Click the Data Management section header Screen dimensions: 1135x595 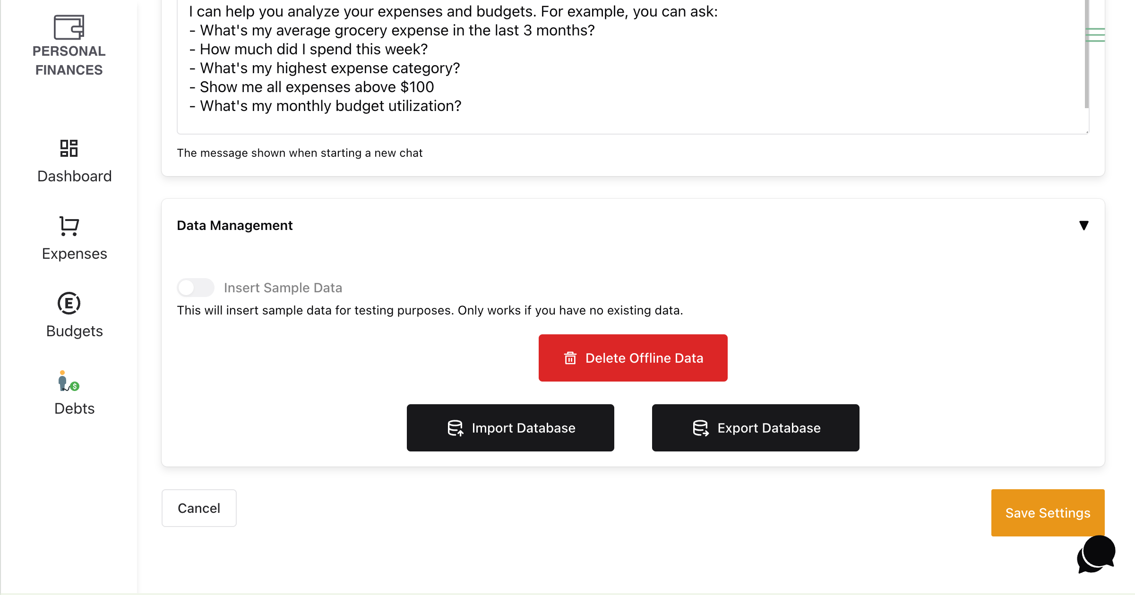(x=235, y=226)
